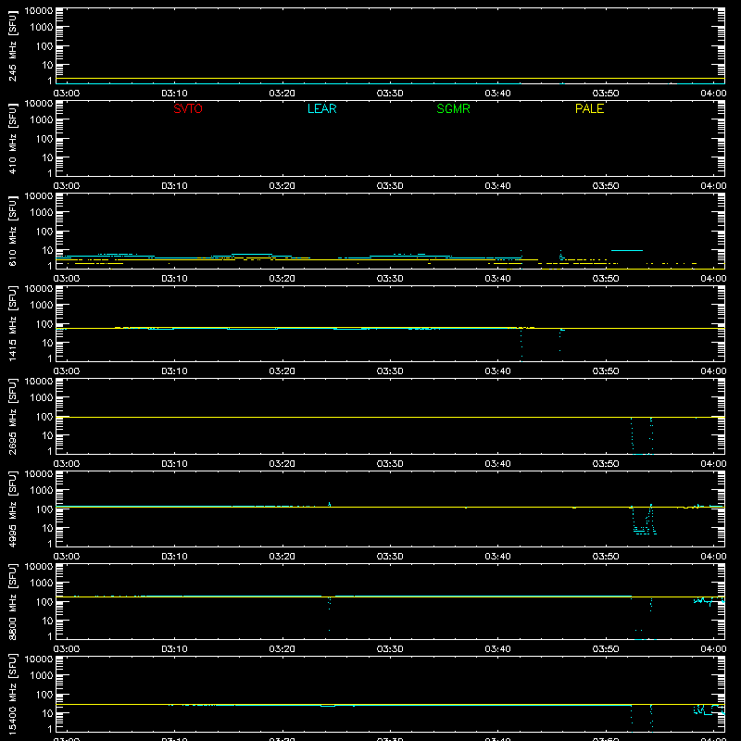Screen dimensions: 741x741
Task: Select the 1415 MHz [SFU] axis label
Action: (x=12, y=324)
